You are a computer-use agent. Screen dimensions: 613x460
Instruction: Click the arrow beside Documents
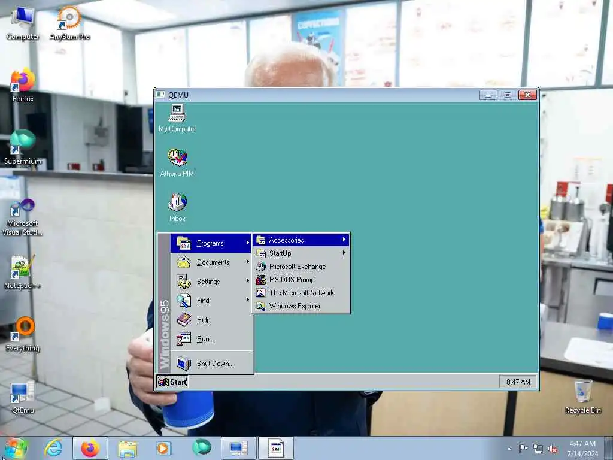(247, 261)
